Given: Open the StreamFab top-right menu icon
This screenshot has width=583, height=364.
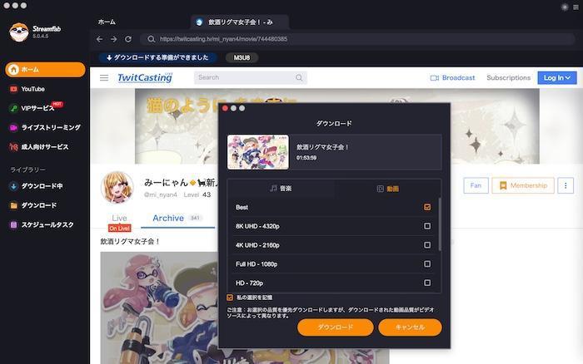Looking at the screenshot, I should [576, 7].
